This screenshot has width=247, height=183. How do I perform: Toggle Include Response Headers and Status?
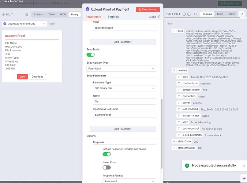tap(106, 154)
